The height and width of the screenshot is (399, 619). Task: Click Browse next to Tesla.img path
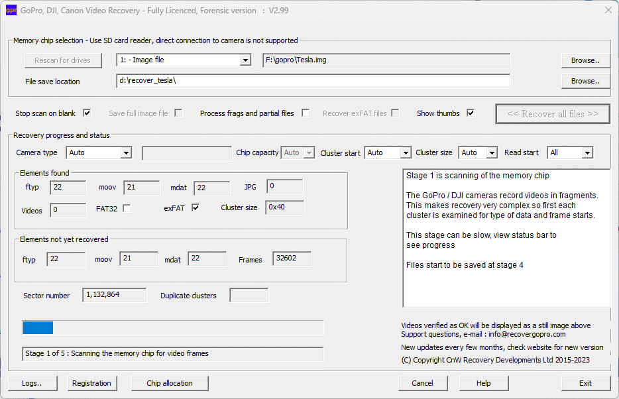(585, 60)
